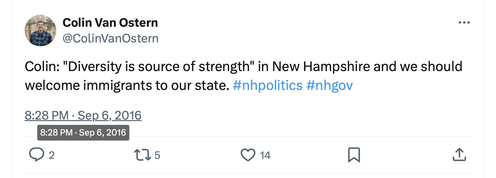The height and width of the screenshot is (178, 496).
Task: Reply using the speech bubble icon
Action: pos(37,155)
